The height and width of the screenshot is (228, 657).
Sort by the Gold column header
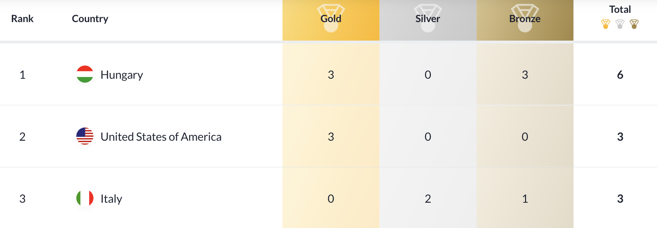(x=331, y=19)
